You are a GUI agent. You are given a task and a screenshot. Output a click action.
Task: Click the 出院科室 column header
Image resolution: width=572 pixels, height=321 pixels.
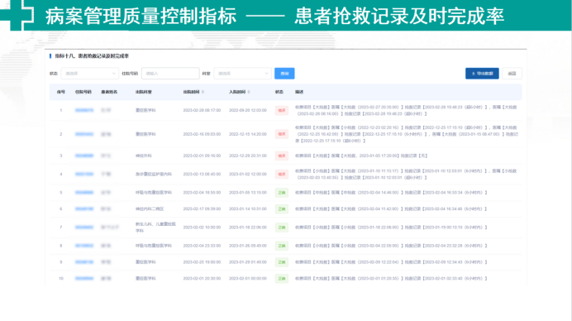[143, 92]
